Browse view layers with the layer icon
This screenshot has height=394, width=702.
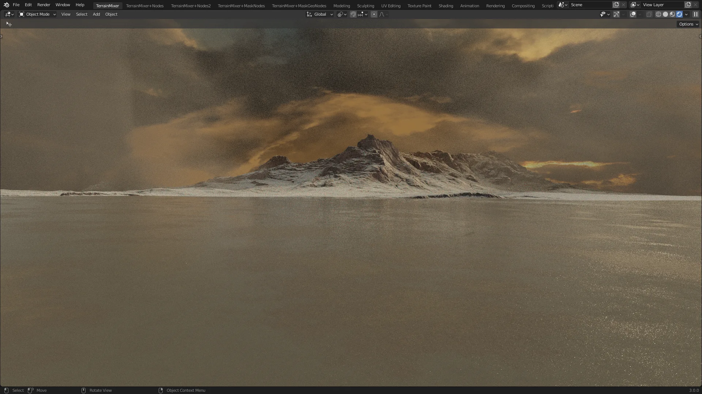point(635,5)
